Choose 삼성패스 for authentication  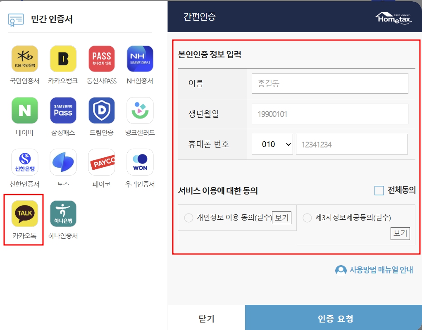point(63,110)
